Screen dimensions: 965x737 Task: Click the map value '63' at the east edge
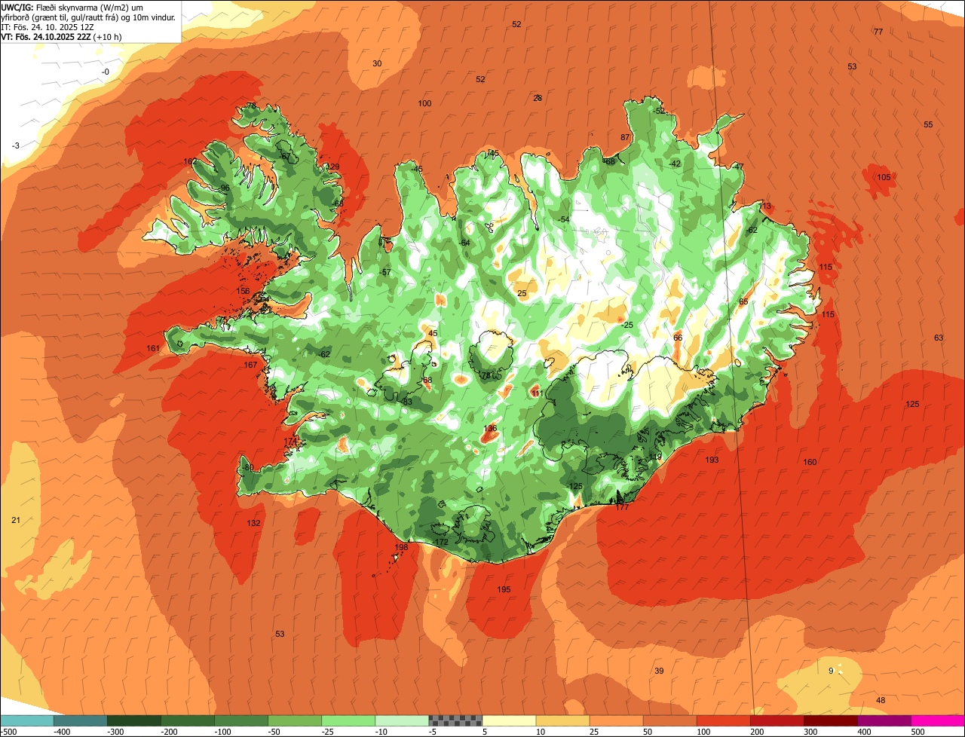click(939, 338)
